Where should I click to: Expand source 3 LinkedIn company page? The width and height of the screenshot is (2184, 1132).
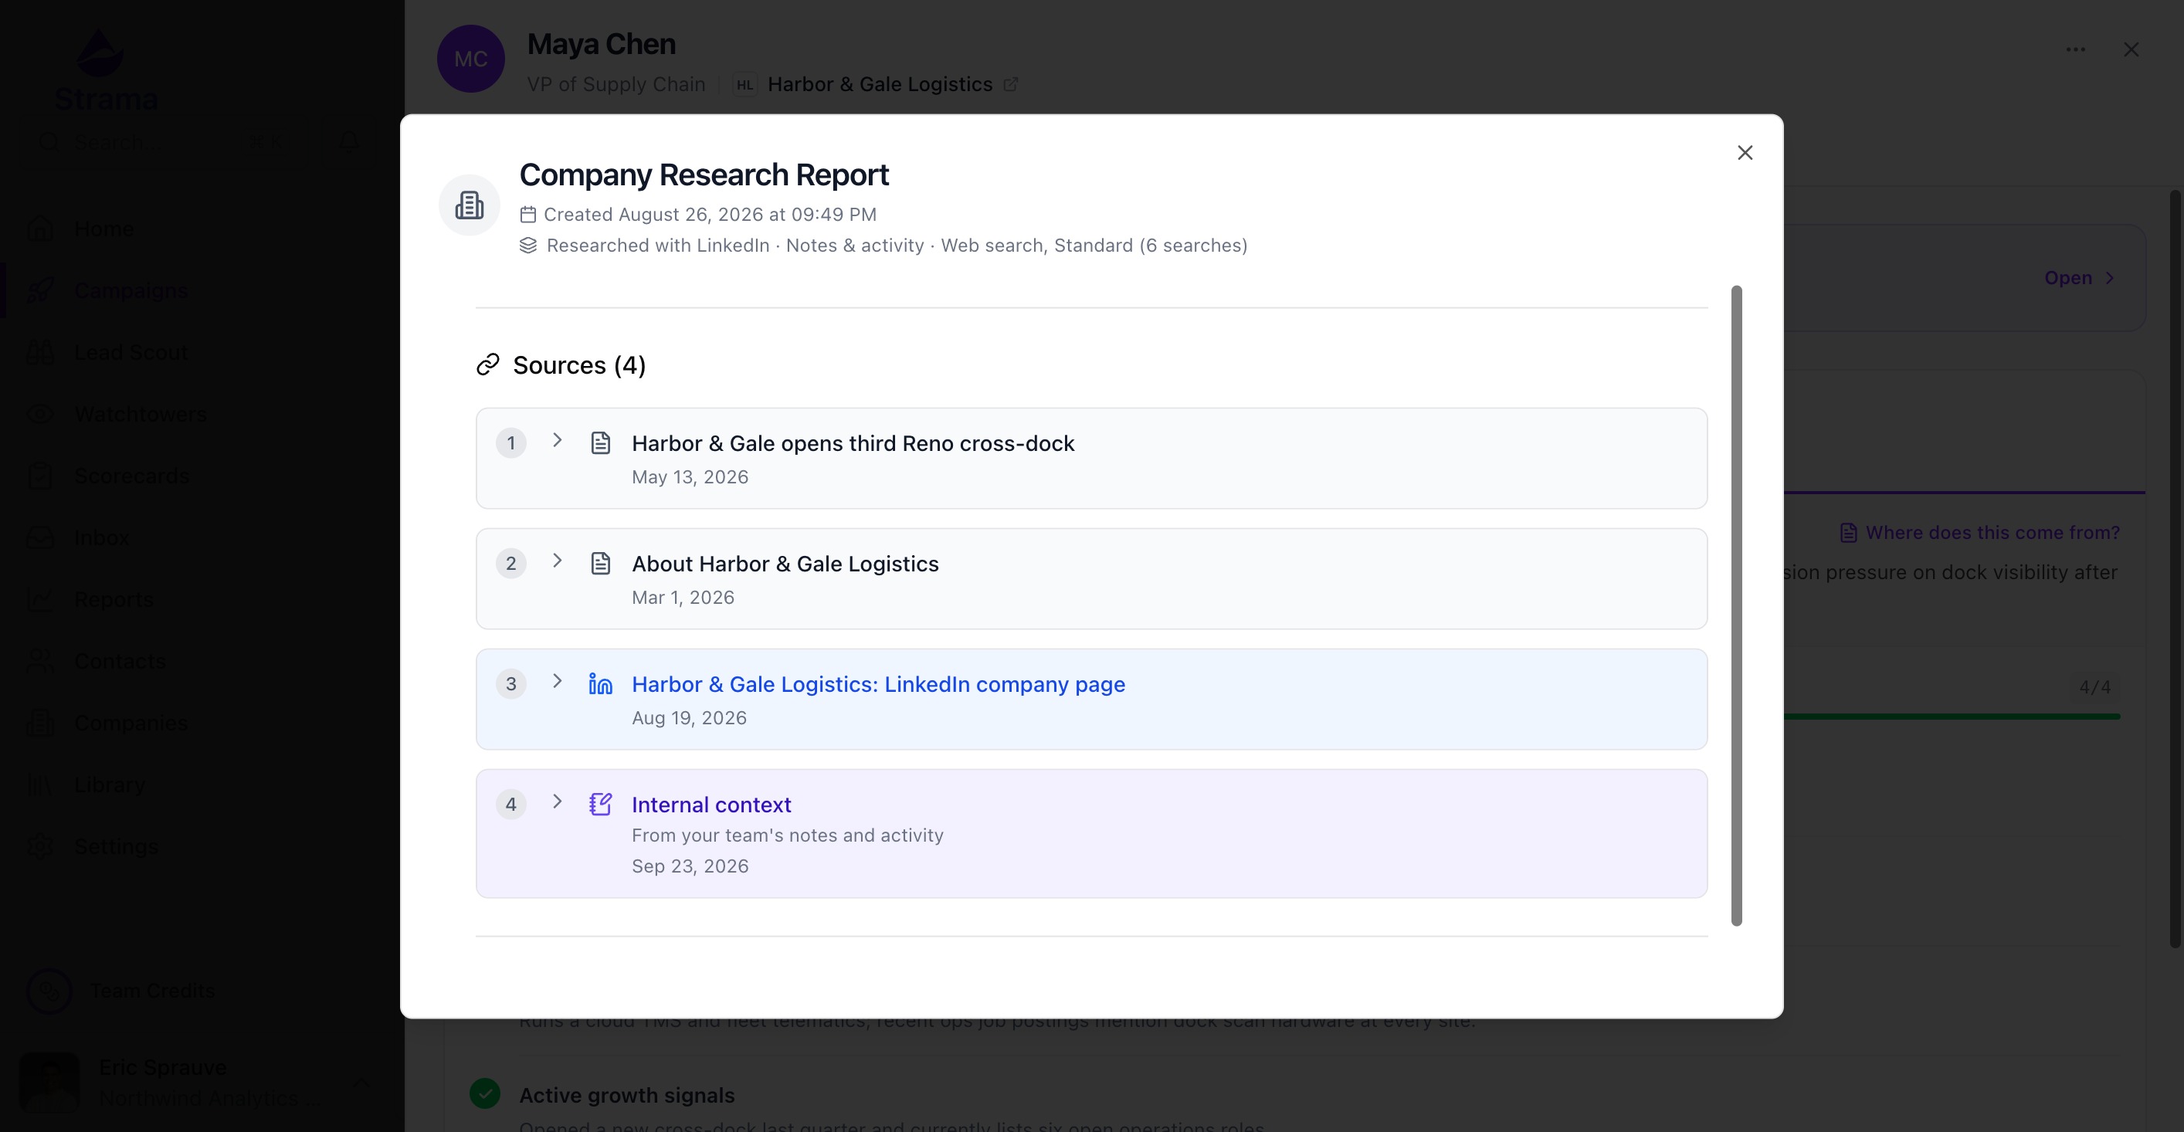coord(557,681)
